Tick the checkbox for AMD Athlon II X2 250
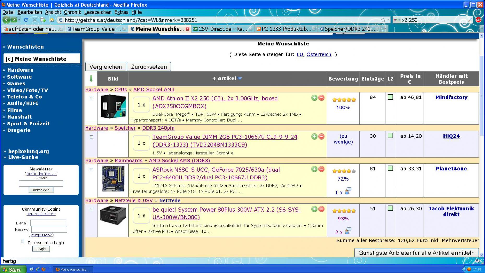Screen dimensions: 485x273 [x=91, y=98]
